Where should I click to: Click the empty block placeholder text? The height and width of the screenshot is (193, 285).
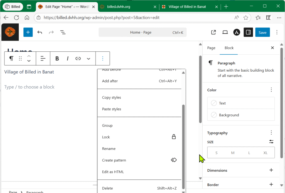(30, 87)
